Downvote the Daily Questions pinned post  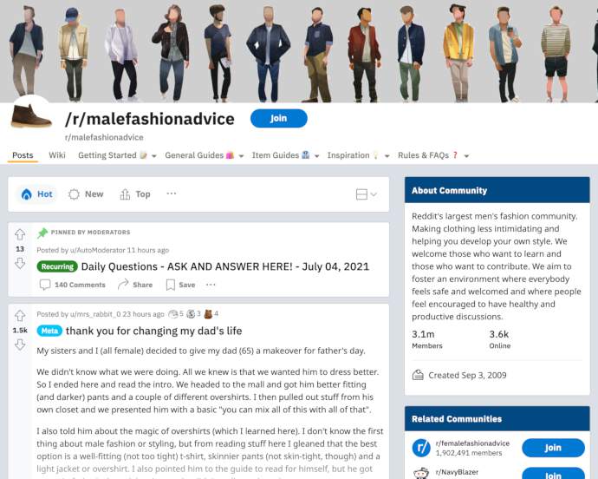[20, 263]
